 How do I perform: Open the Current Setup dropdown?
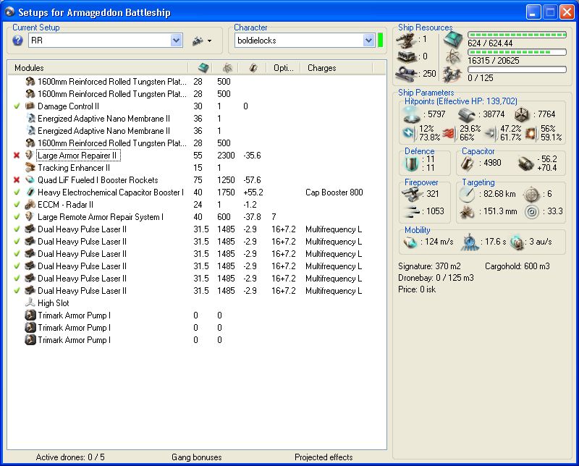tap(177, 41)
